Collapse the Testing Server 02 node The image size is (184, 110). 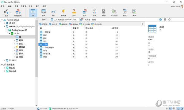7,30
